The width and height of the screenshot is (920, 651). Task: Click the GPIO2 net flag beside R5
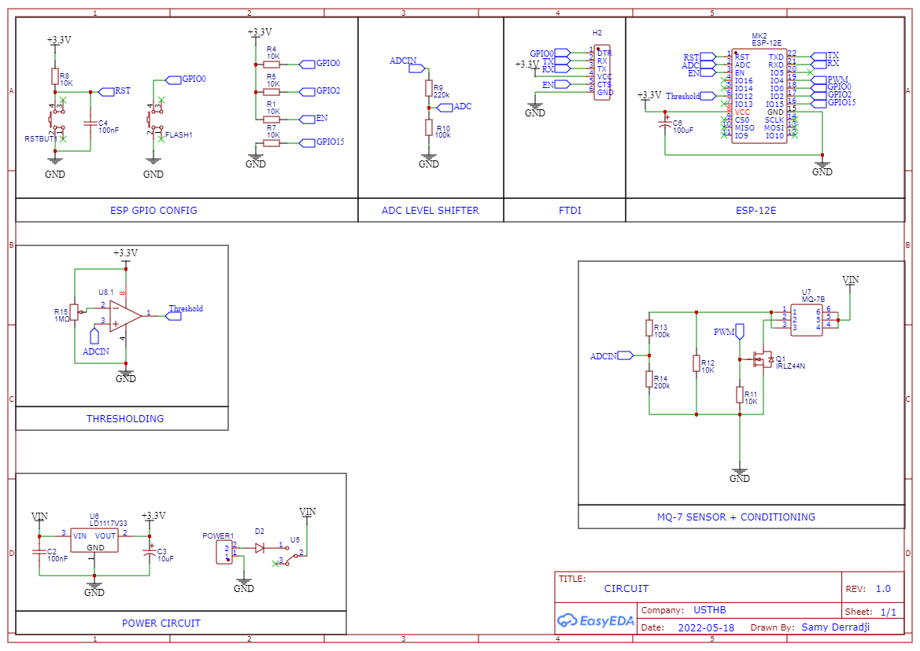coord(308,92)
